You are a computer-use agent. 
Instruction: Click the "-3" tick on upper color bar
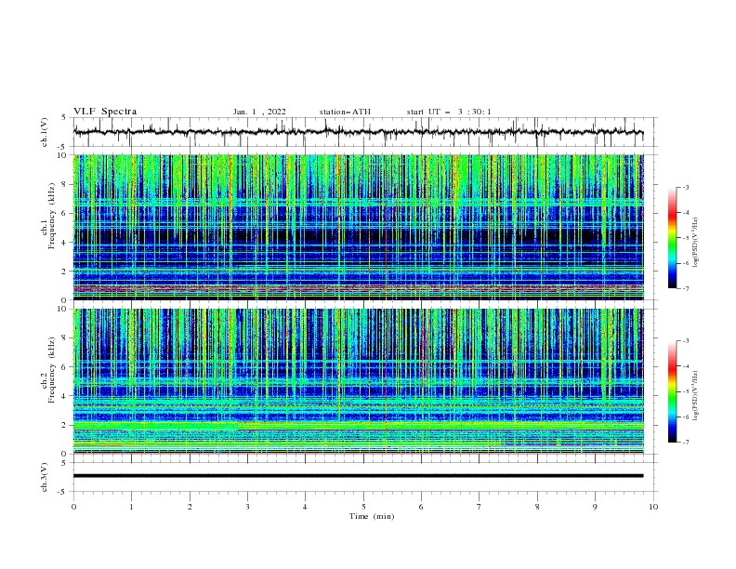[685, 187]
